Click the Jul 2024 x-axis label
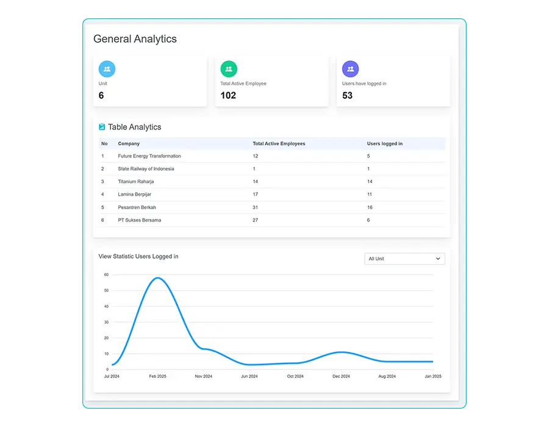Image resolution: width=549 pixels, height=427 pixels. click(x=112, y=376)
